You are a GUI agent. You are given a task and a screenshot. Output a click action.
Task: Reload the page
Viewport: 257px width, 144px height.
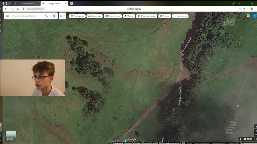coord(18,9)
